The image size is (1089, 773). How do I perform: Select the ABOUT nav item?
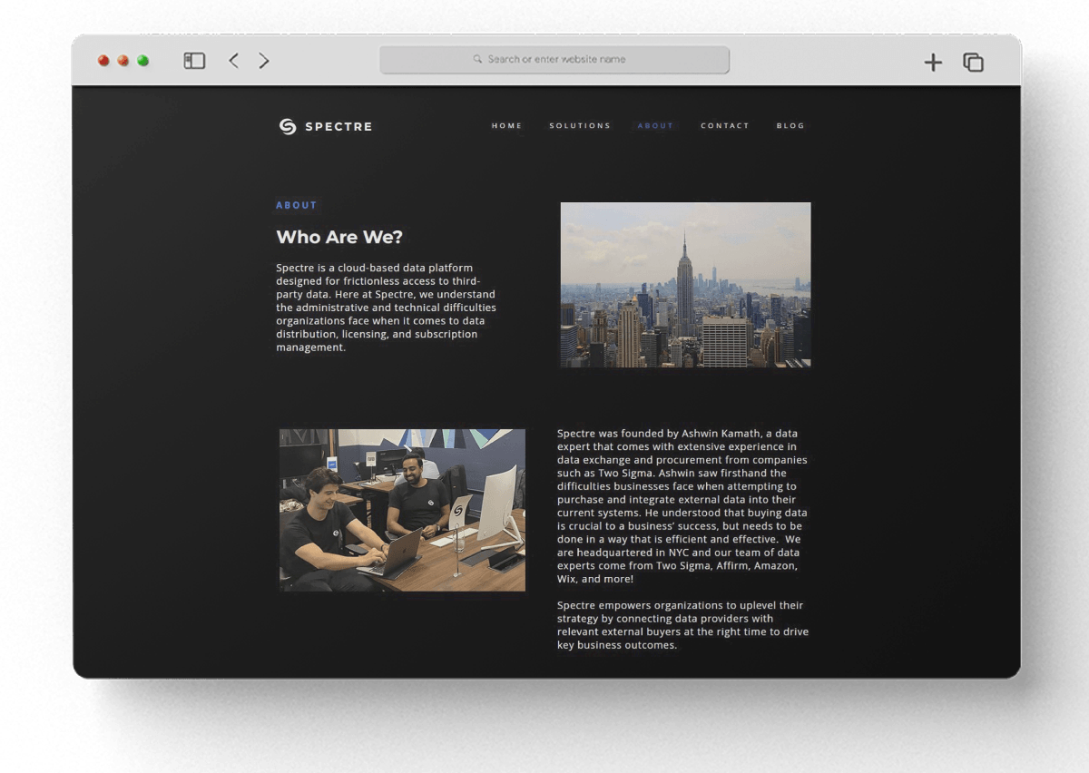coord(655,126)
